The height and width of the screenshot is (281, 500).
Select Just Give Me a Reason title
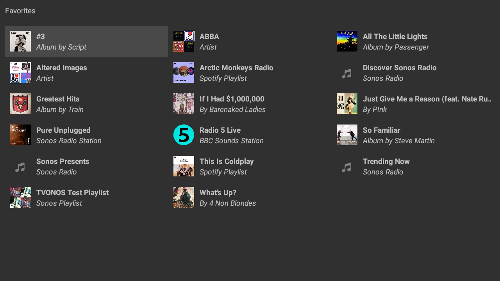(427, 99)
